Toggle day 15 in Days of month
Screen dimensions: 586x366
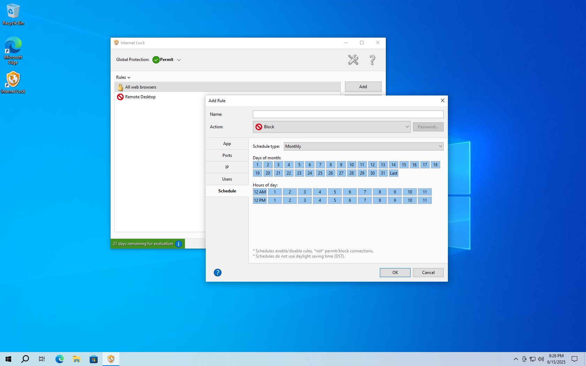coord(404,165)
